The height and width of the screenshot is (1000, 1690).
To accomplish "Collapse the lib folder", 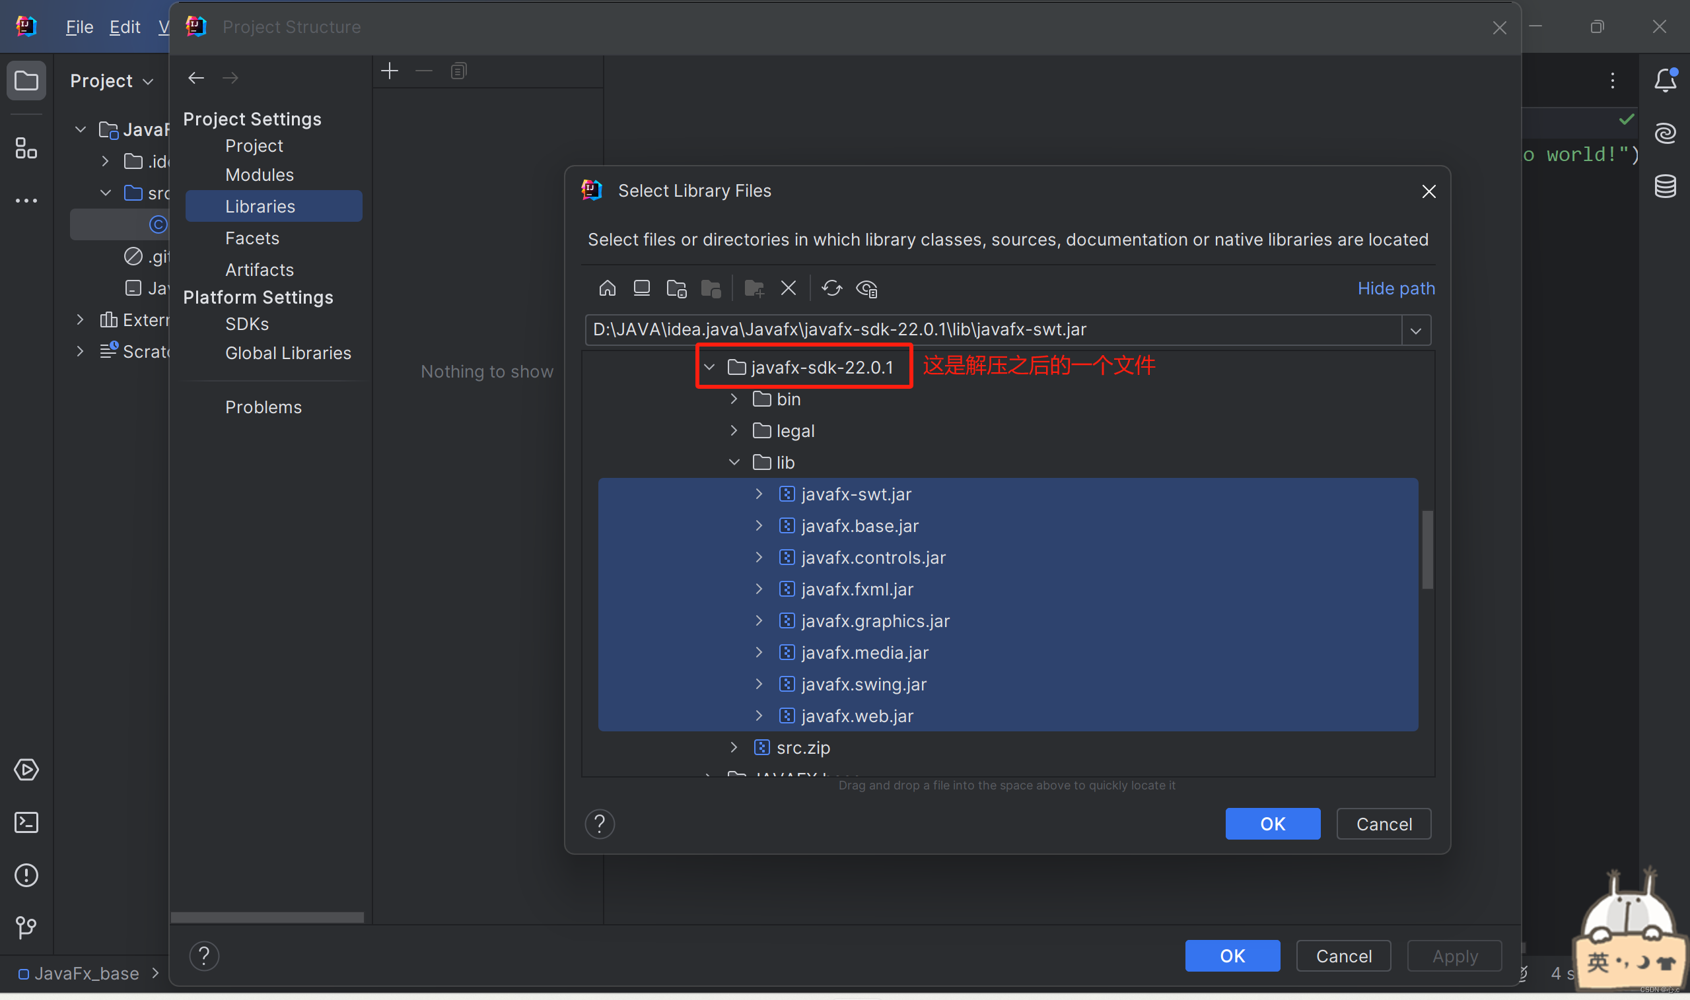I will (734, 462).
